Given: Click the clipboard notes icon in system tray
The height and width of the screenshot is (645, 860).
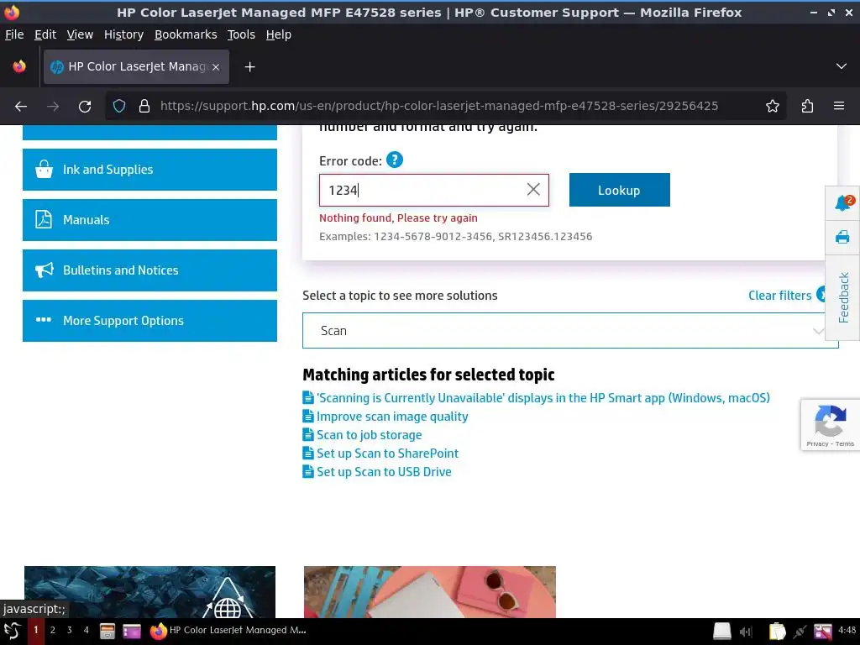Looking at the screenshot, I should point(777,632).
